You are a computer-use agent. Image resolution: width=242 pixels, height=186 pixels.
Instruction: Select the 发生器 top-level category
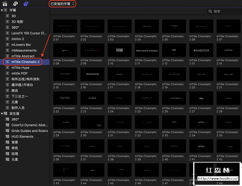pyautogui.click(x=14, y=114)
